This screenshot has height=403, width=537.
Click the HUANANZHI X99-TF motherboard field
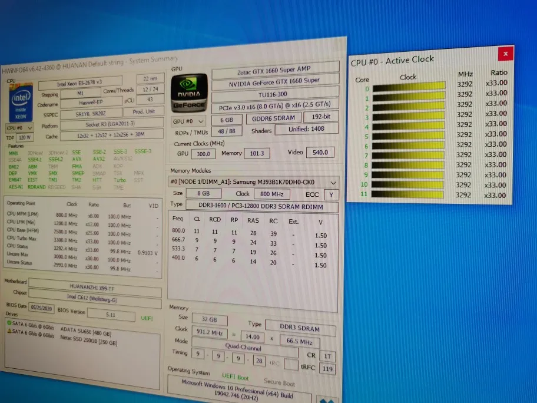(x=95, y=287)
